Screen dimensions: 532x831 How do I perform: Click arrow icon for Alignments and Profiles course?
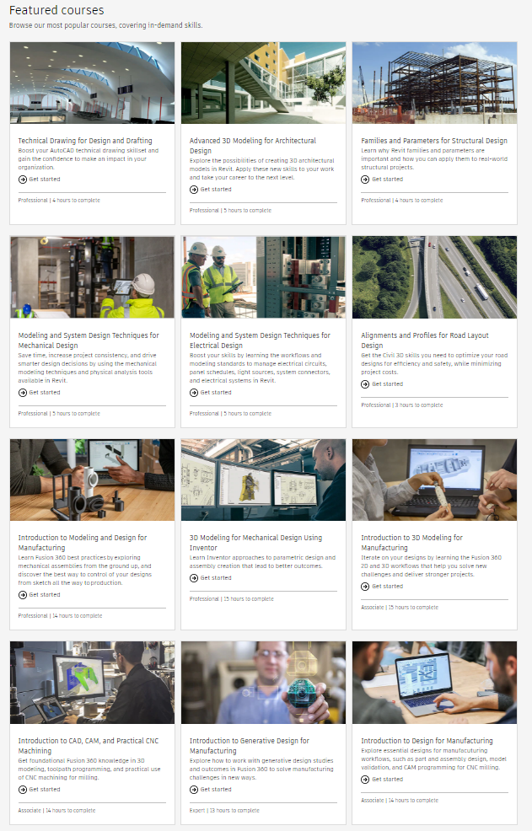tap(365, 384)
